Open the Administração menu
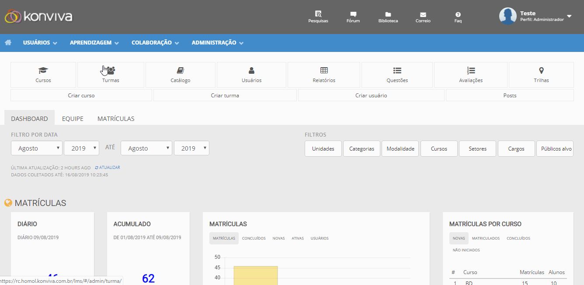The width and height of the screenshot is (584, 285). pos(218,43)
